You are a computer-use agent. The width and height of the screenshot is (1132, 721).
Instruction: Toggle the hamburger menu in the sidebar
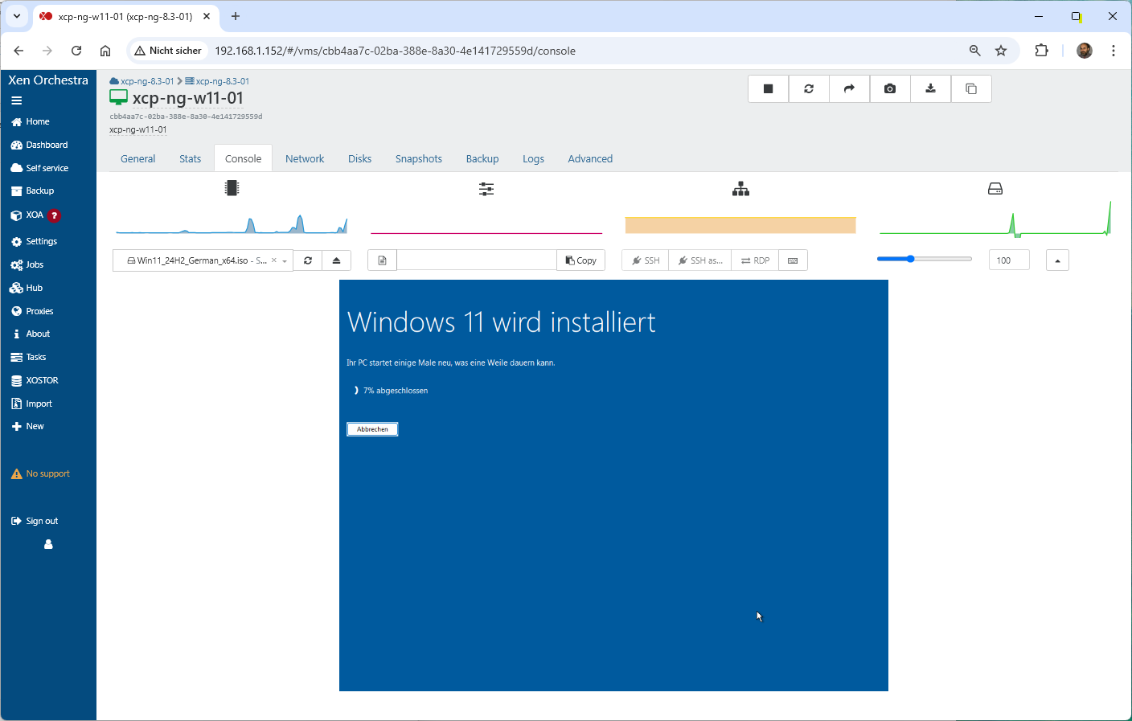16,101
